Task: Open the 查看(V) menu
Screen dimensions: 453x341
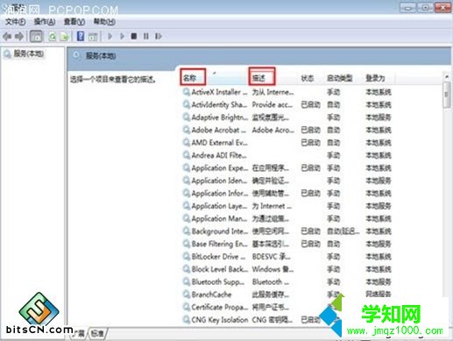Action: 74,22
